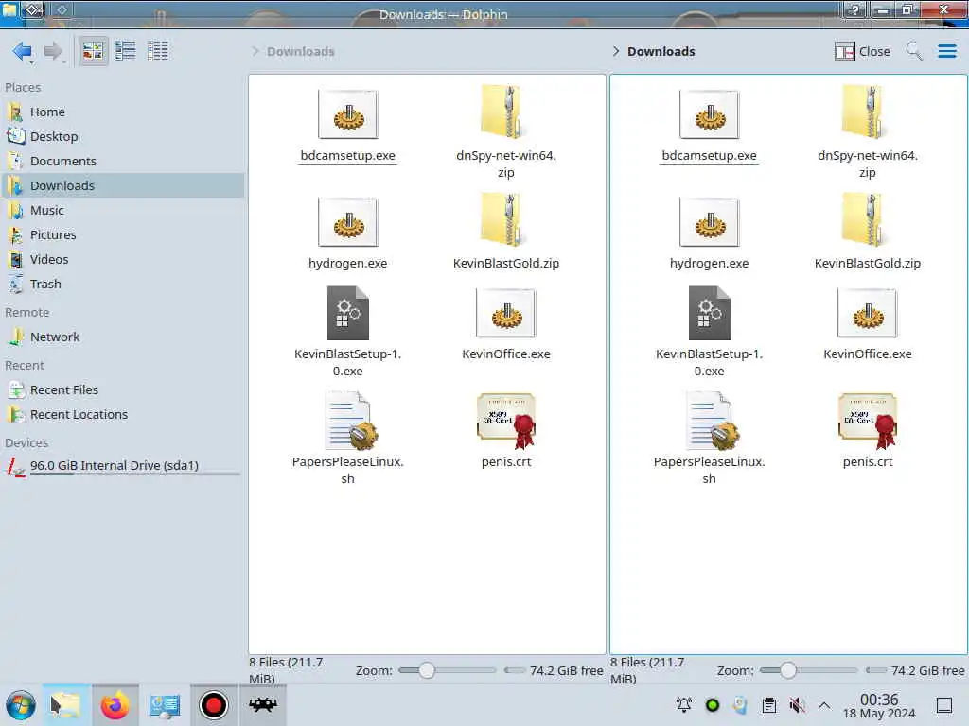Adjust left pane zoom slider
969x726 pixels.
[447, 670]
